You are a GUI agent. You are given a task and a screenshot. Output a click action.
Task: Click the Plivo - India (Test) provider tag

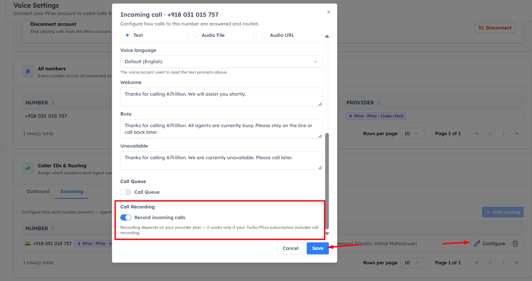376,116
